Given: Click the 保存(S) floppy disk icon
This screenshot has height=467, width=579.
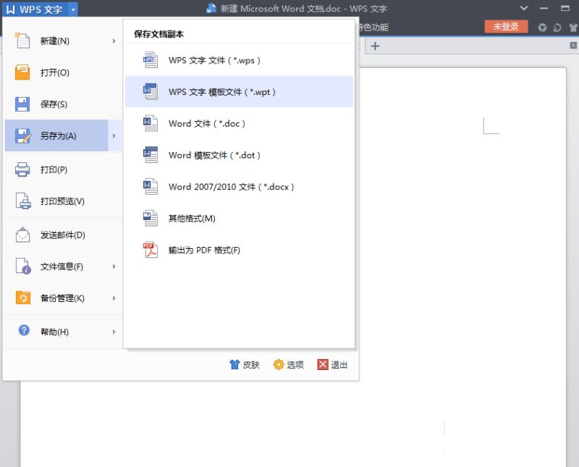Looking at the screenshot, I should (x=22, y=104).
